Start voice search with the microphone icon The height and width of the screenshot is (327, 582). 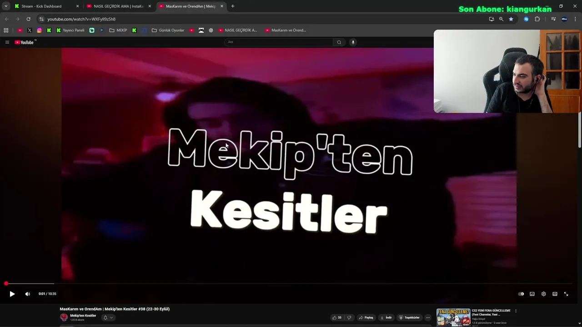tap(353, 42)
